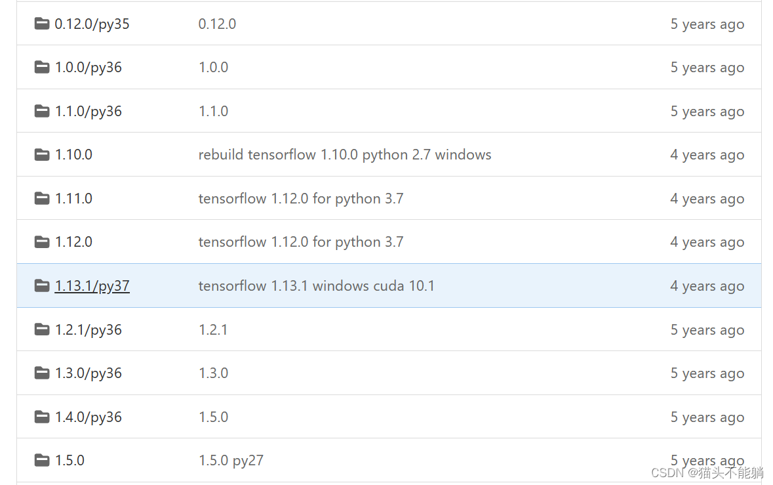Click commit message '0.12.0'
This screenshot has height=485, width=773.
coord(217,24)
